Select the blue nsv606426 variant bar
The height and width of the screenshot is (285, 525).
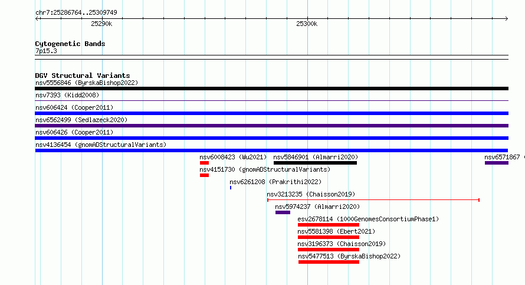271,138
